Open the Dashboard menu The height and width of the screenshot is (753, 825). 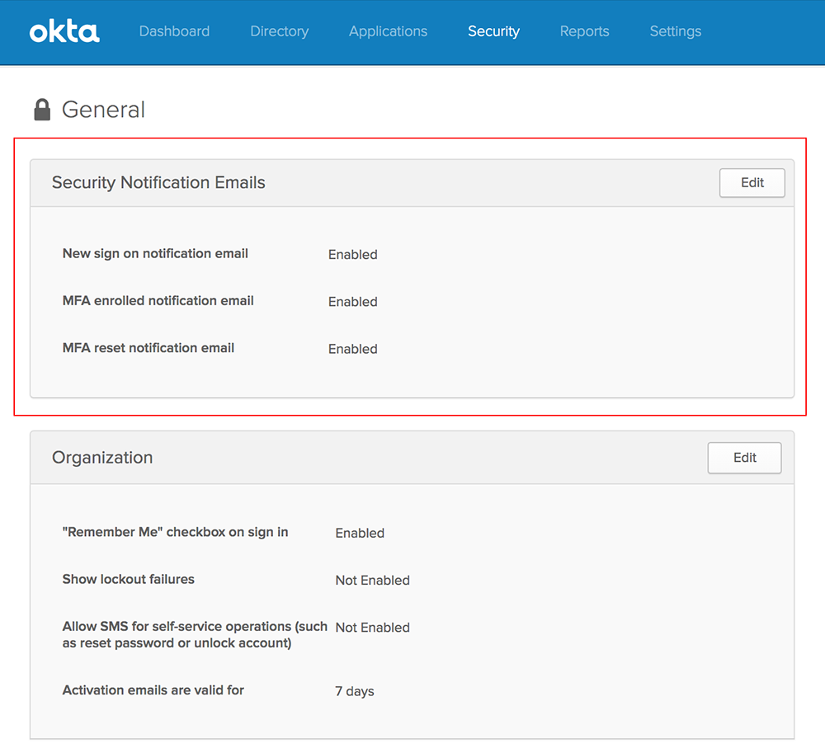coord(174,31)
